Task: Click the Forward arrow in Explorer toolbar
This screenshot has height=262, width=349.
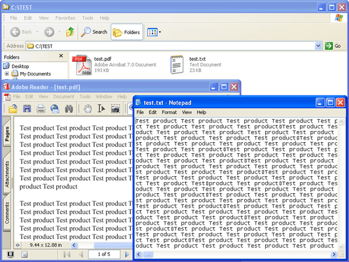Action: click(x=49, y=32)
